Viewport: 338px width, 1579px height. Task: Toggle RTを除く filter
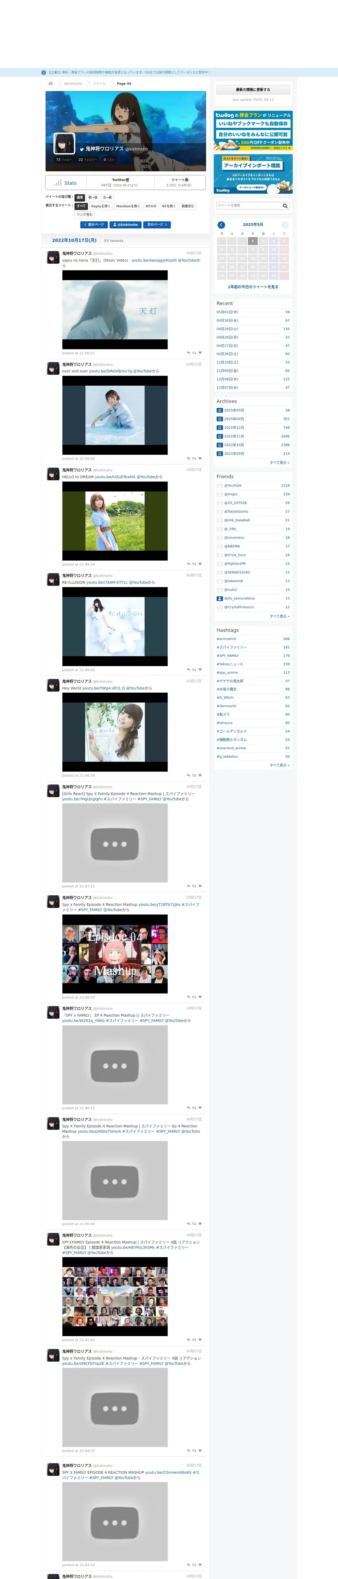[x=169, y=206]
